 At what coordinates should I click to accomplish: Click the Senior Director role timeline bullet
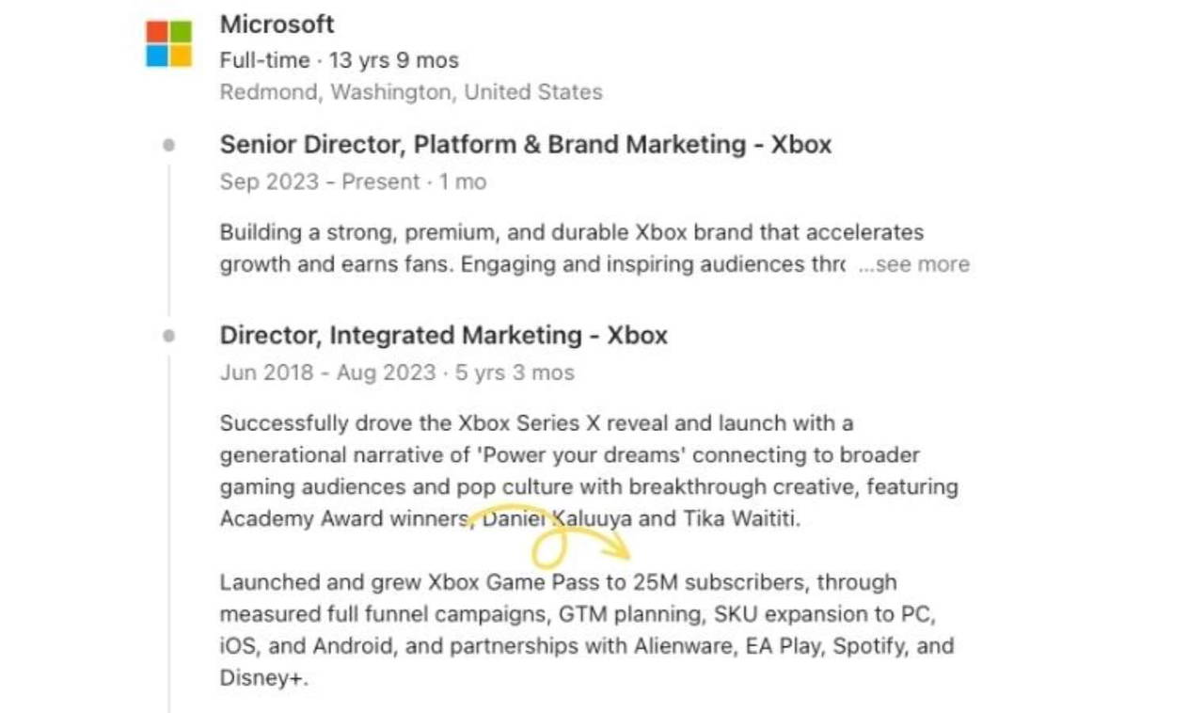click(x=168, y=145)
